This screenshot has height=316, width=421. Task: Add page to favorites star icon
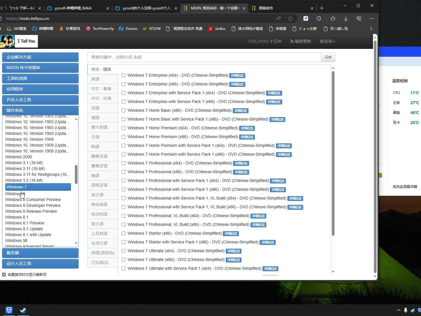click(290, 18)
